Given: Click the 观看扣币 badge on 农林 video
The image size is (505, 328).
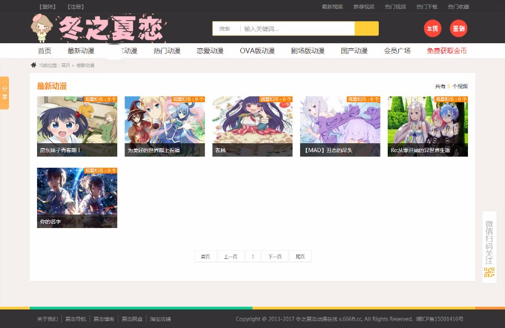Looking at the screenshot, I should (x=277, y=99).
